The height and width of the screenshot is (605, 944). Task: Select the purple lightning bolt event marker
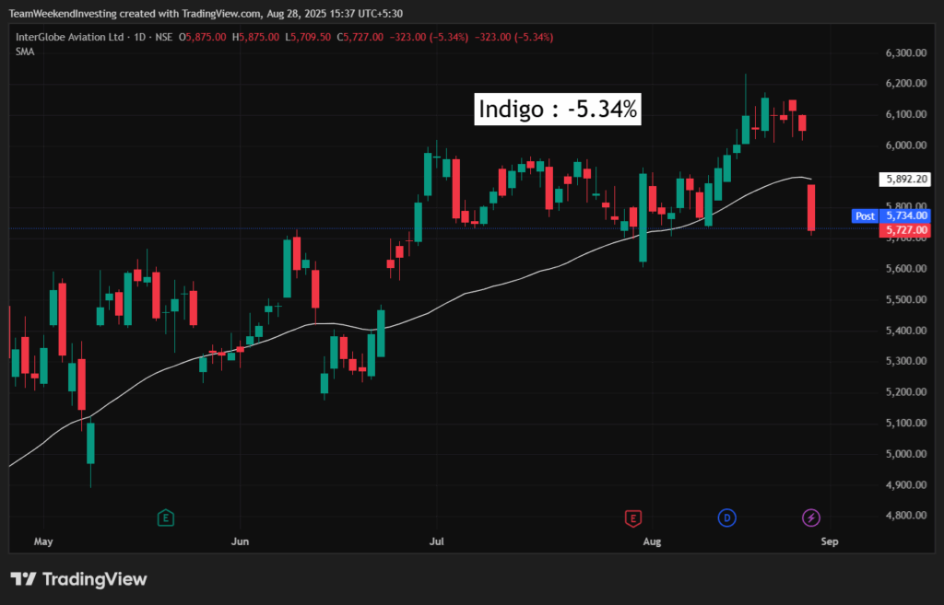[x=811, y=518]
